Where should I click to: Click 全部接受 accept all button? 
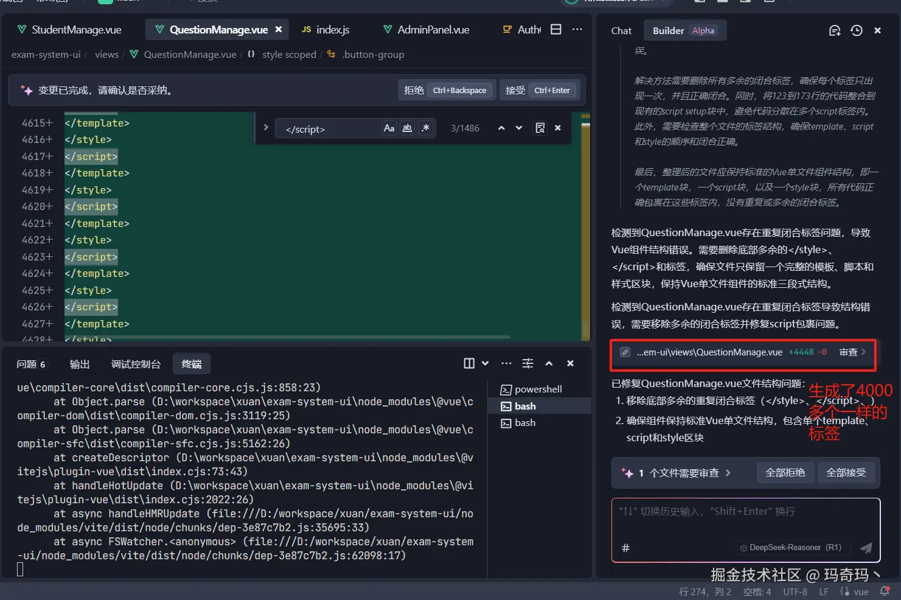(x=846, y=473)
